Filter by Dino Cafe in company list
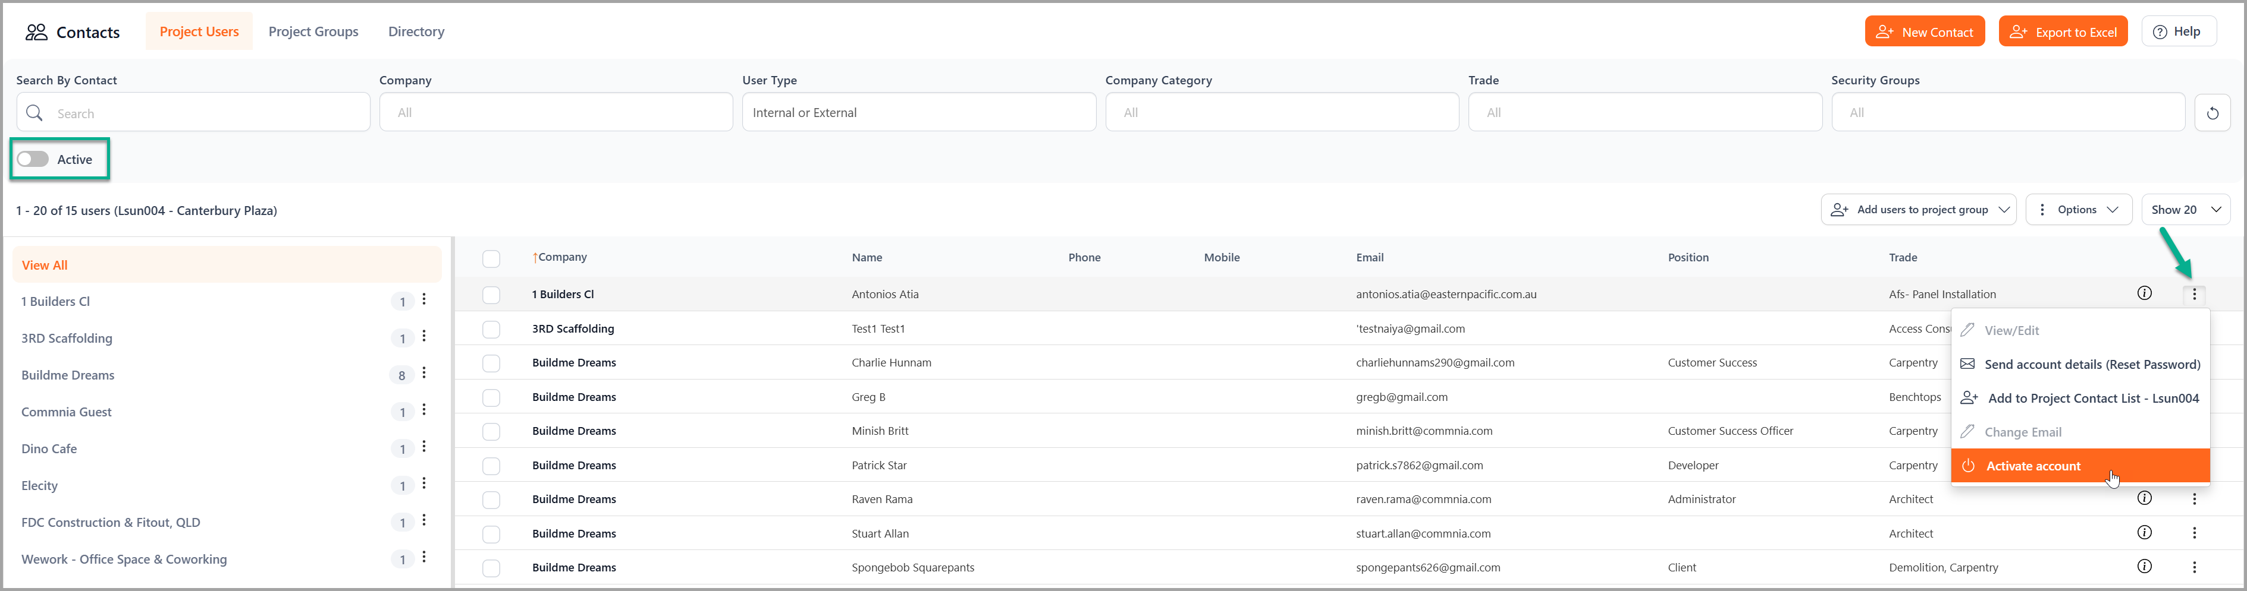 pyautogui.click(x=49, y=448)
